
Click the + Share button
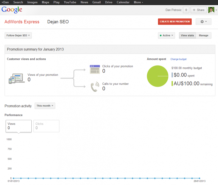[x=198, y=10]
